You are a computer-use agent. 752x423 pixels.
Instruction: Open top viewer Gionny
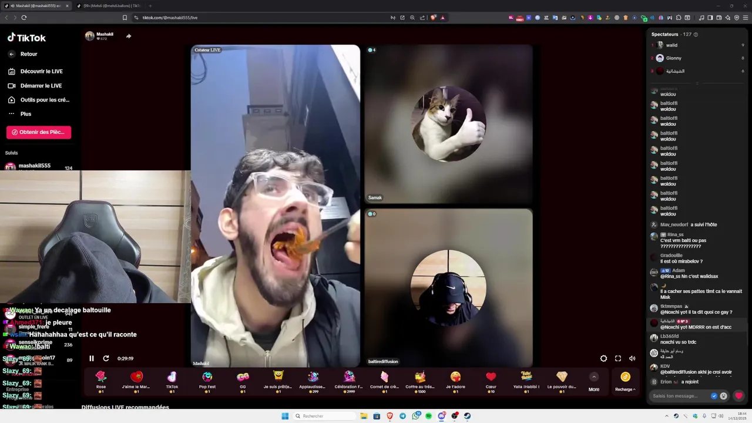(673, 58)
